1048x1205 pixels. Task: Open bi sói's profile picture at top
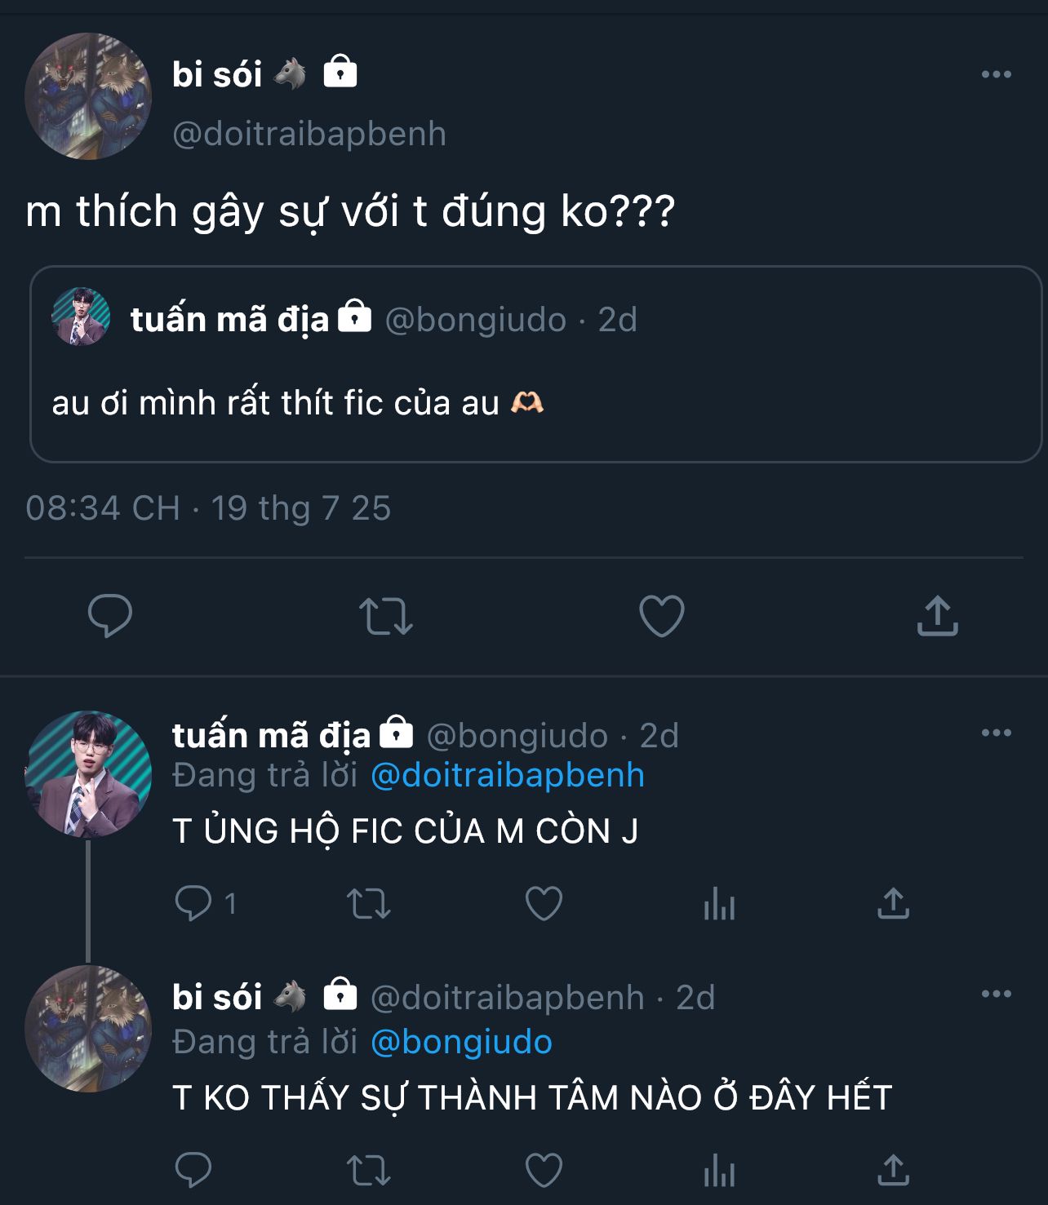(88, 96)
